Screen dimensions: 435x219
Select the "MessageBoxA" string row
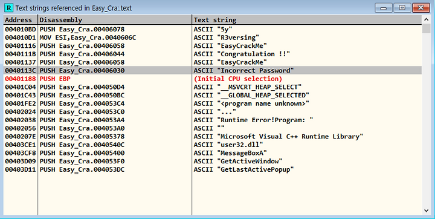tap(213, 153)
